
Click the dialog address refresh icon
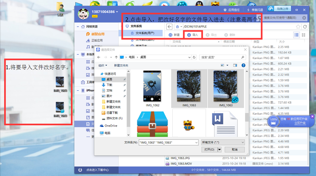click(x=194, y=57)
